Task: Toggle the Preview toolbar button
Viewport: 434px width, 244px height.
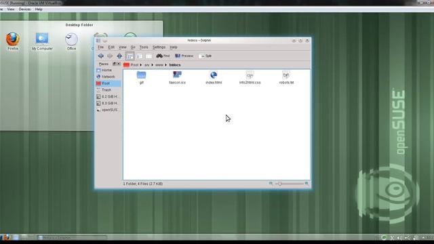Action: coord(184,56)
